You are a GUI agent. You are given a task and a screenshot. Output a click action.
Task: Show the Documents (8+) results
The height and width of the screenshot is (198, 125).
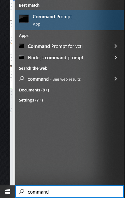pos(34,90)
